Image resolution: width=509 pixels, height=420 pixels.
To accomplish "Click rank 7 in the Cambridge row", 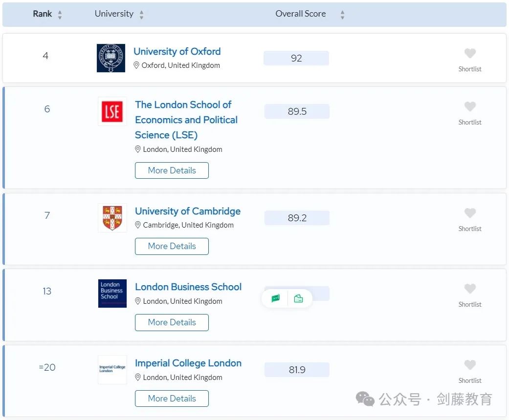I will pyautogui.click(x=47, y=215).
